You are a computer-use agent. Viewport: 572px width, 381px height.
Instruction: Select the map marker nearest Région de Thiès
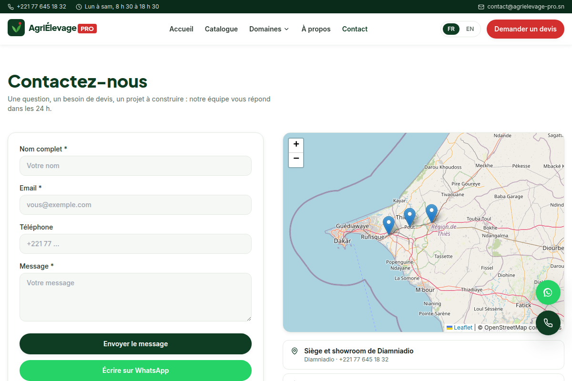point(431,213)
